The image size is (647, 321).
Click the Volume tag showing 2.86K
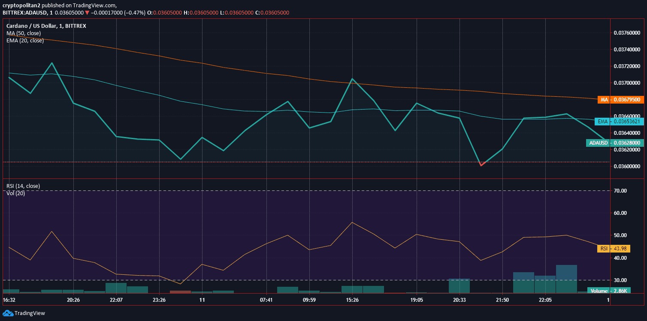click(x=609, y=291)
